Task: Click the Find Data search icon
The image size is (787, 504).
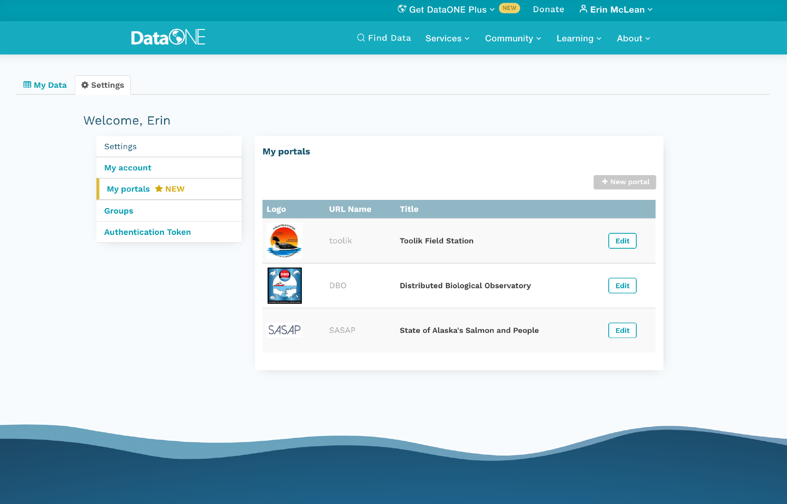Action: (360, 38)
